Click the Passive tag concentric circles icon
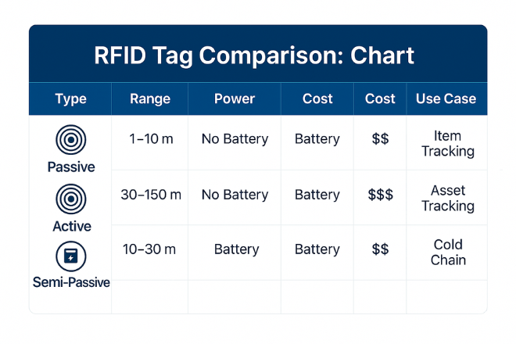The height and width of the screenshot is (344, 516). (x=70, y=141)
